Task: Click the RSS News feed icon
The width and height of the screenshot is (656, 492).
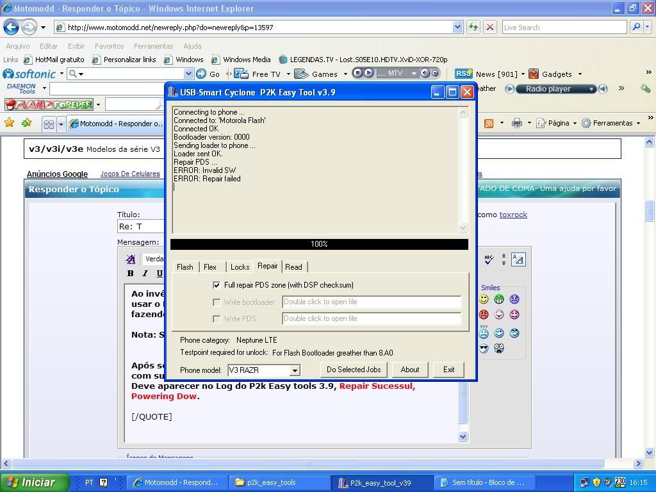Action: coord(464,74)
